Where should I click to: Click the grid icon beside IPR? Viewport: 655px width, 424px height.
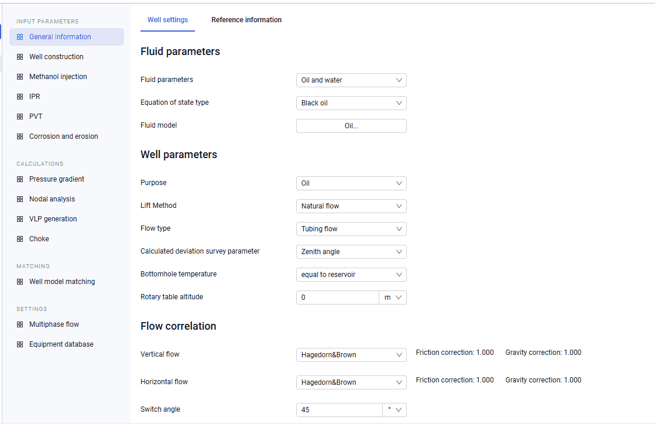click(20, 97)
